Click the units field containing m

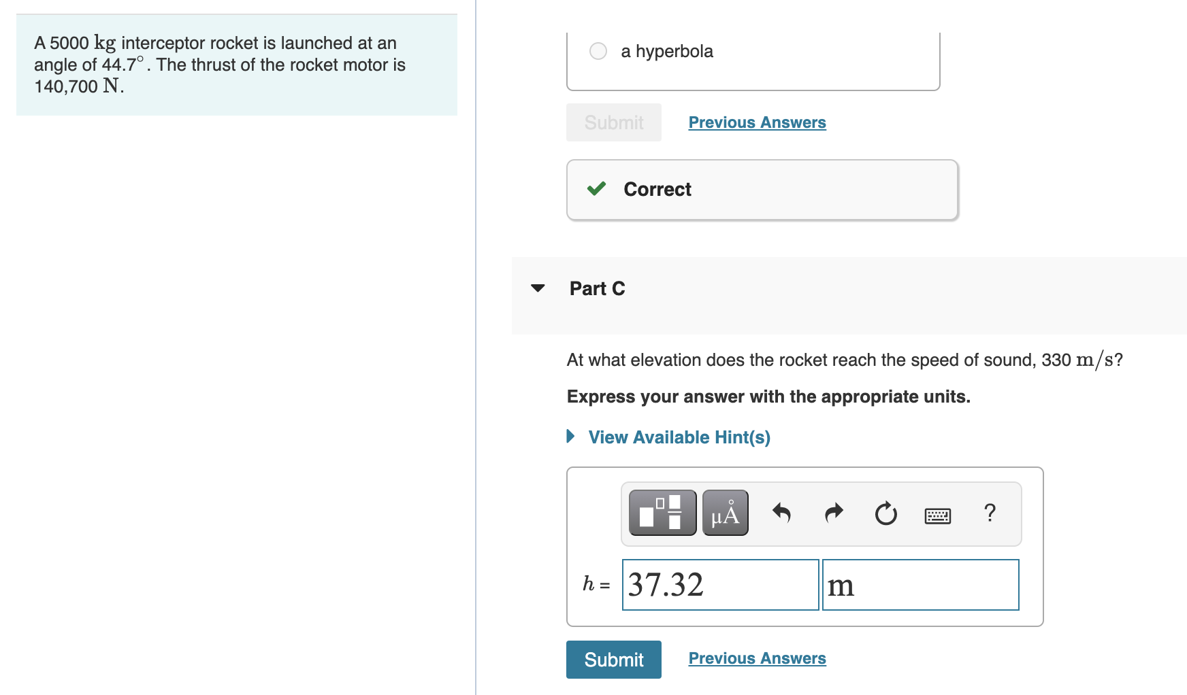coord(921,585)
